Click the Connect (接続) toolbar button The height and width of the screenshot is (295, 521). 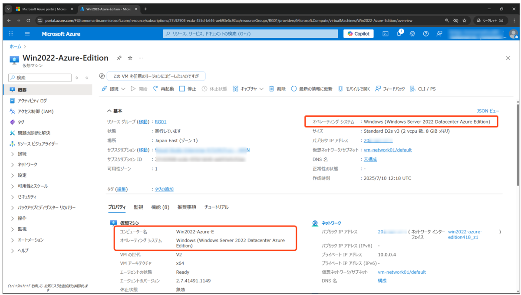(114, 88)
